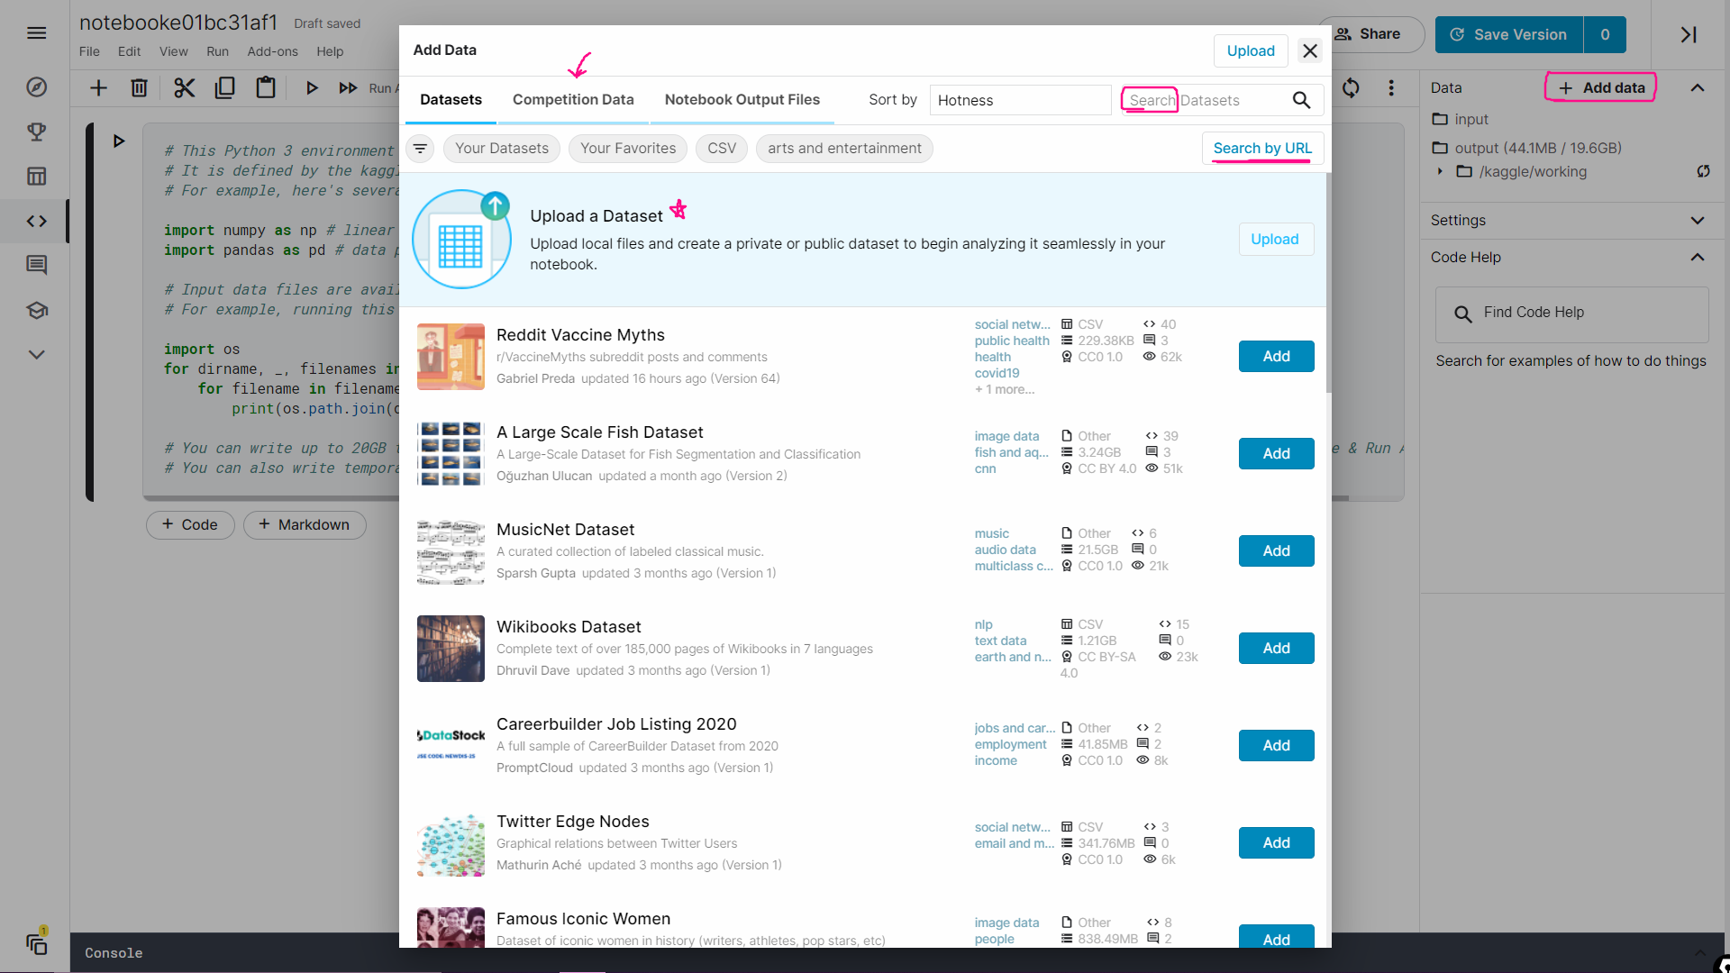
Task: Refresh the /kaggle/working folder icon
Action: coord(1703,171)
